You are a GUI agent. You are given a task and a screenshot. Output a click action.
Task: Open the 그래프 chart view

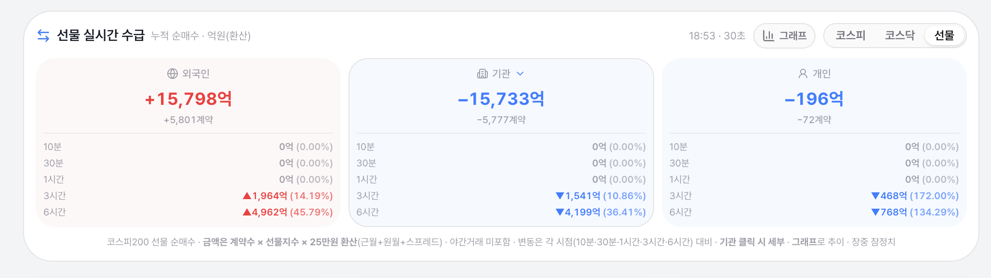pyautogui.click(x=784, y=36)
